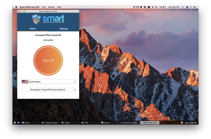Select the Status tab
This screenshot has width=211, height=139.
33,29
